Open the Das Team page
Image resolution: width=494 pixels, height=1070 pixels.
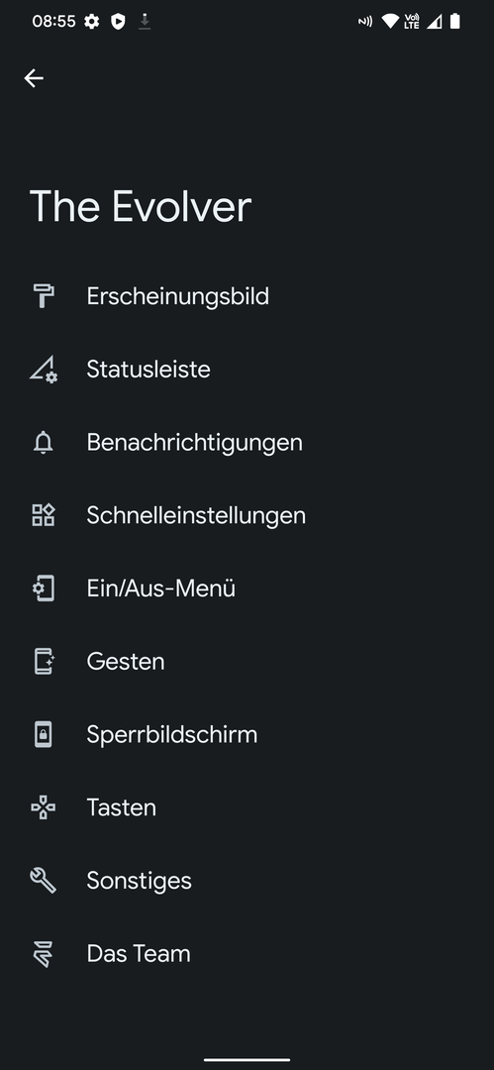[247, 954]
